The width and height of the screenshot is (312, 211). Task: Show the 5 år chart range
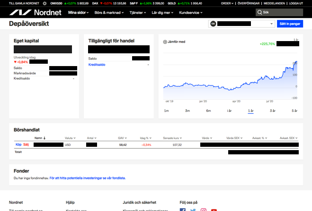(x=294, y=110)
